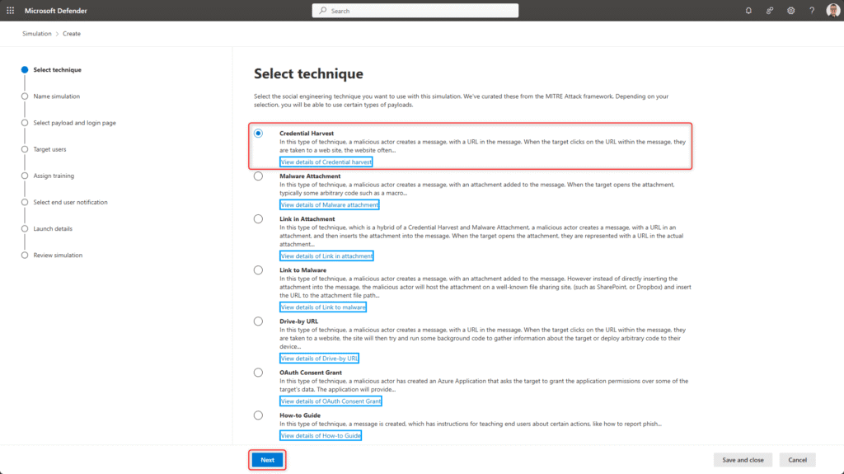
Task: Open the user profile avatar
Action: [x=832, y=11]
